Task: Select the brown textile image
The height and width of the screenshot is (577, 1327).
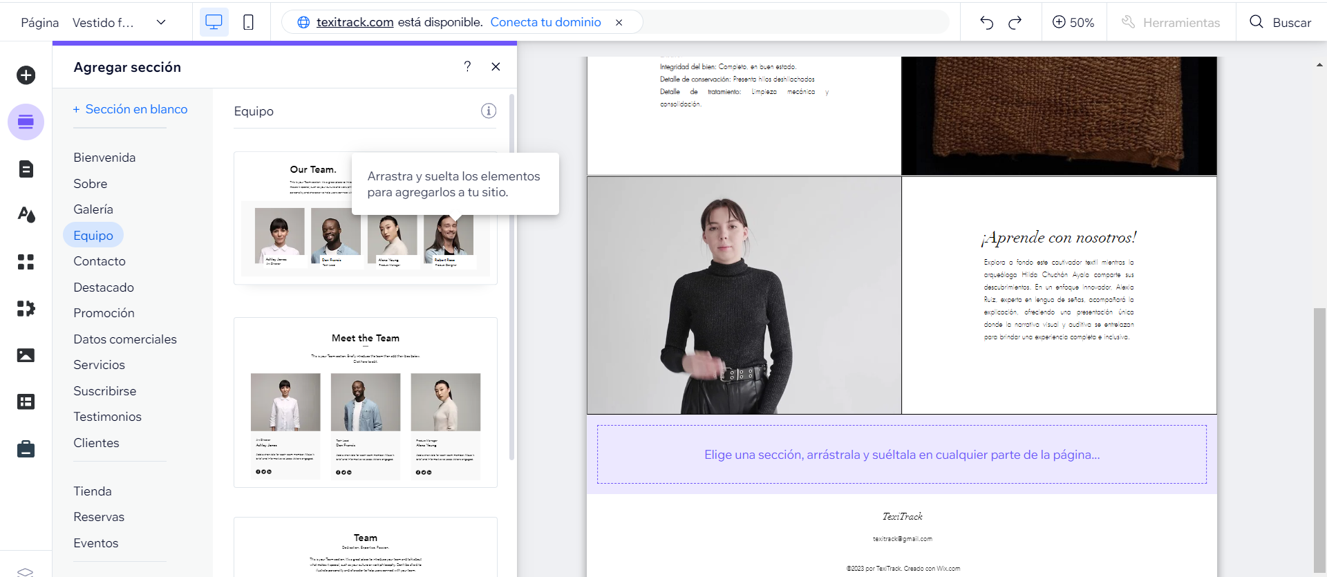Action: [1059, 115]
